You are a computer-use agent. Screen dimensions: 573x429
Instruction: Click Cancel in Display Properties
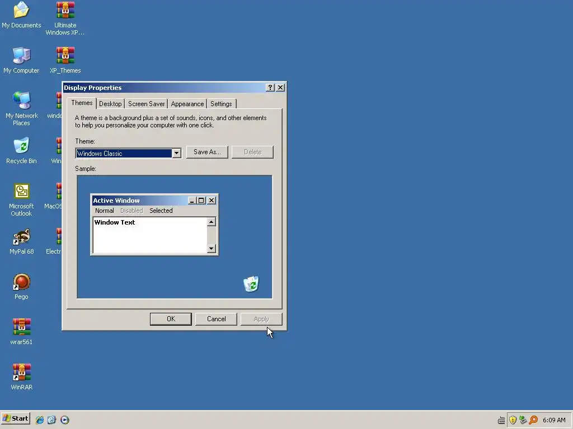217,319
